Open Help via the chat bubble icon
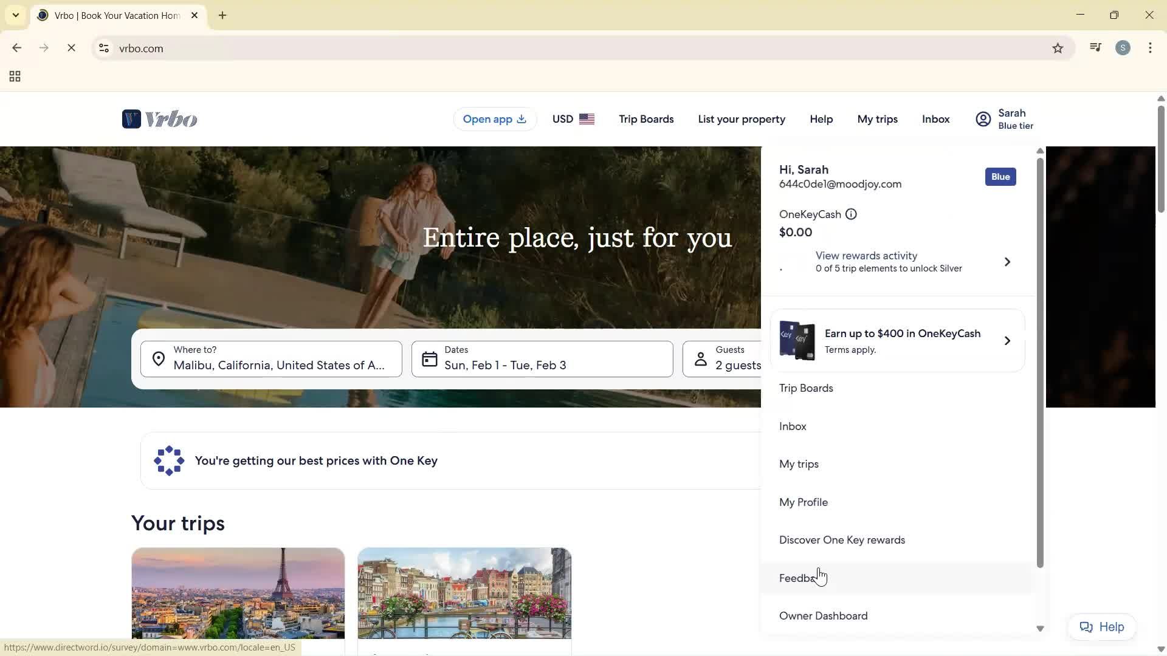The width and height of the screenshot is (1167, 656). (x=1101, y=626)
